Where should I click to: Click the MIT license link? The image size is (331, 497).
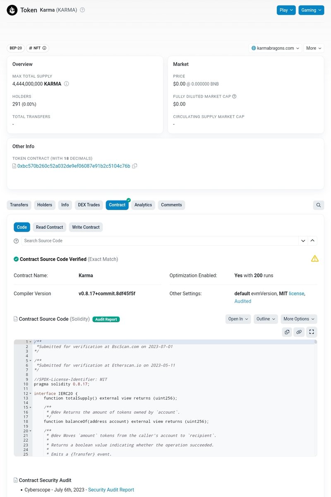tap(296, 293)
